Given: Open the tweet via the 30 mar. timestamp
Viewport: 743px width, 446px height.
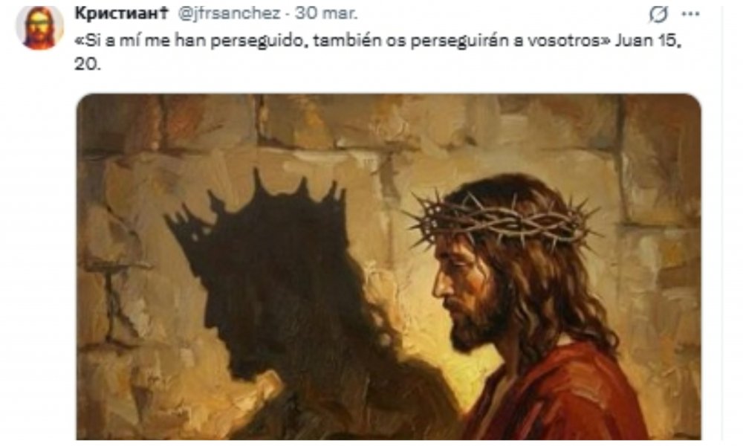Looking at the screenshot, I should [326, 13].
